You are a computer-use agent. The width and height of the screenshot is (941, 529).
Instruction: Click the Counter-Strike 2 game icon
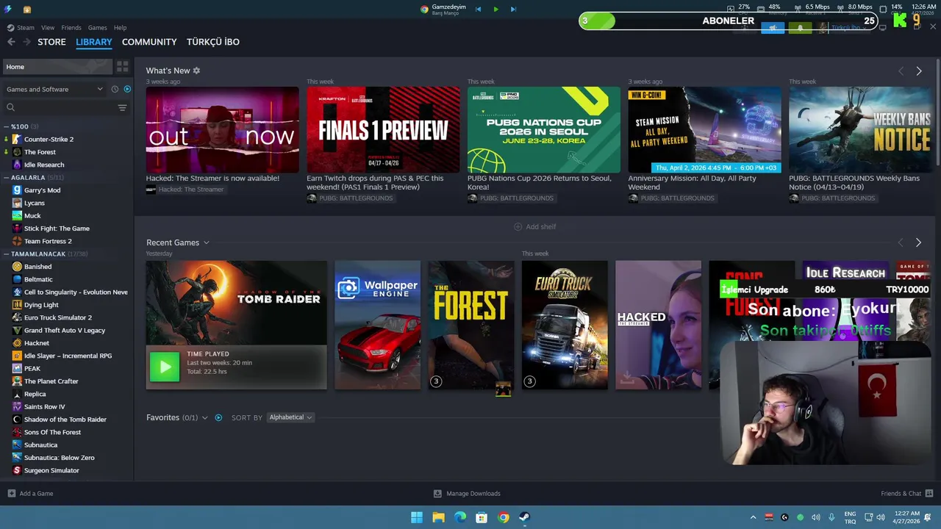pyautogui.click(x=17, y=139)
